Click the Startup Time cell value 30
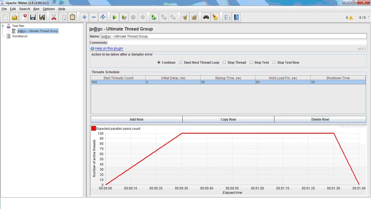The image size is (371, 209). point(228,82)
